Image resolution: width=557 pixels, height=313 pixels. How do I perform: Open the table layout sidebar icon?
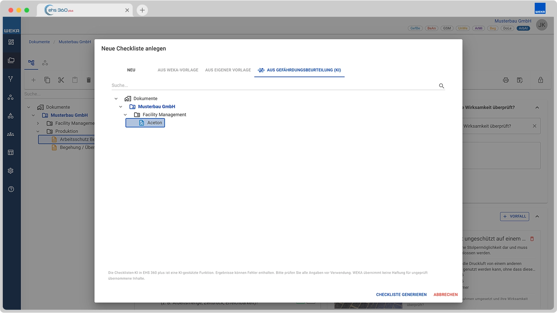click(x=11, y=152)
